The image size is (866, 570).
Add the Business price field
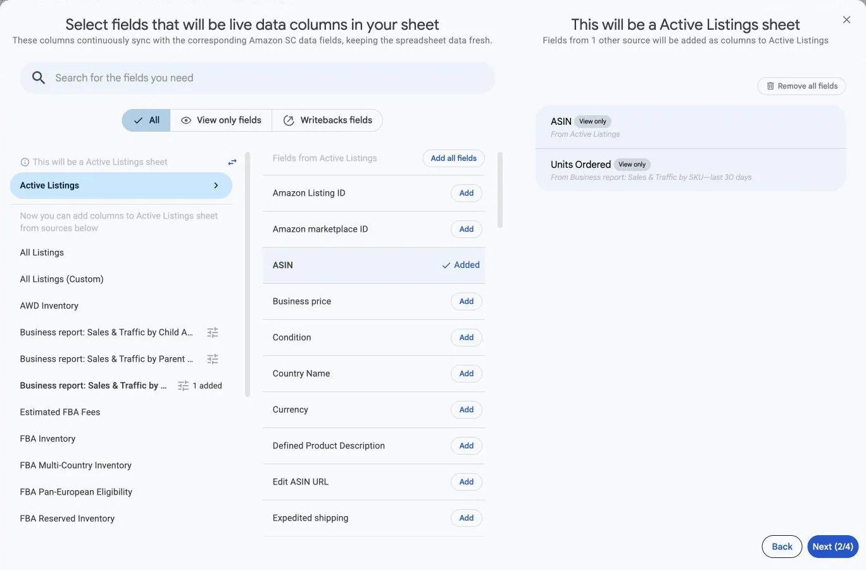[467, 301]
